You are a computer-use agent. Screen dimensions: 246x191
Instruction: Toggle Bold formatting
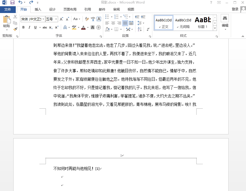23,27
